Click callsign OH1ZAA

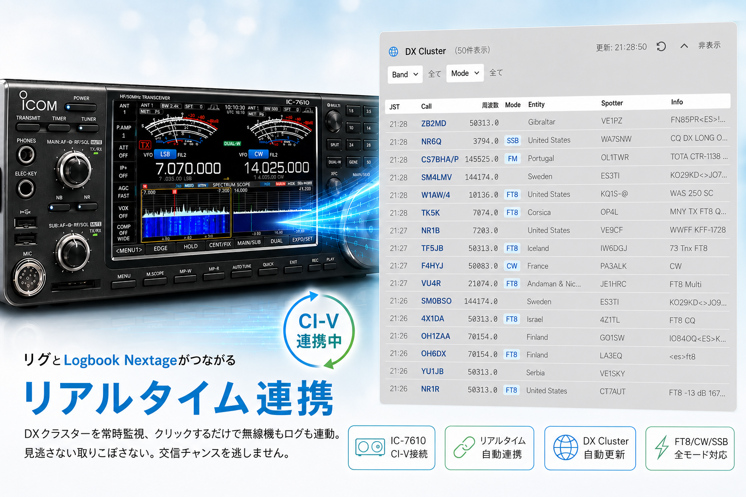(x=435, y=336)
